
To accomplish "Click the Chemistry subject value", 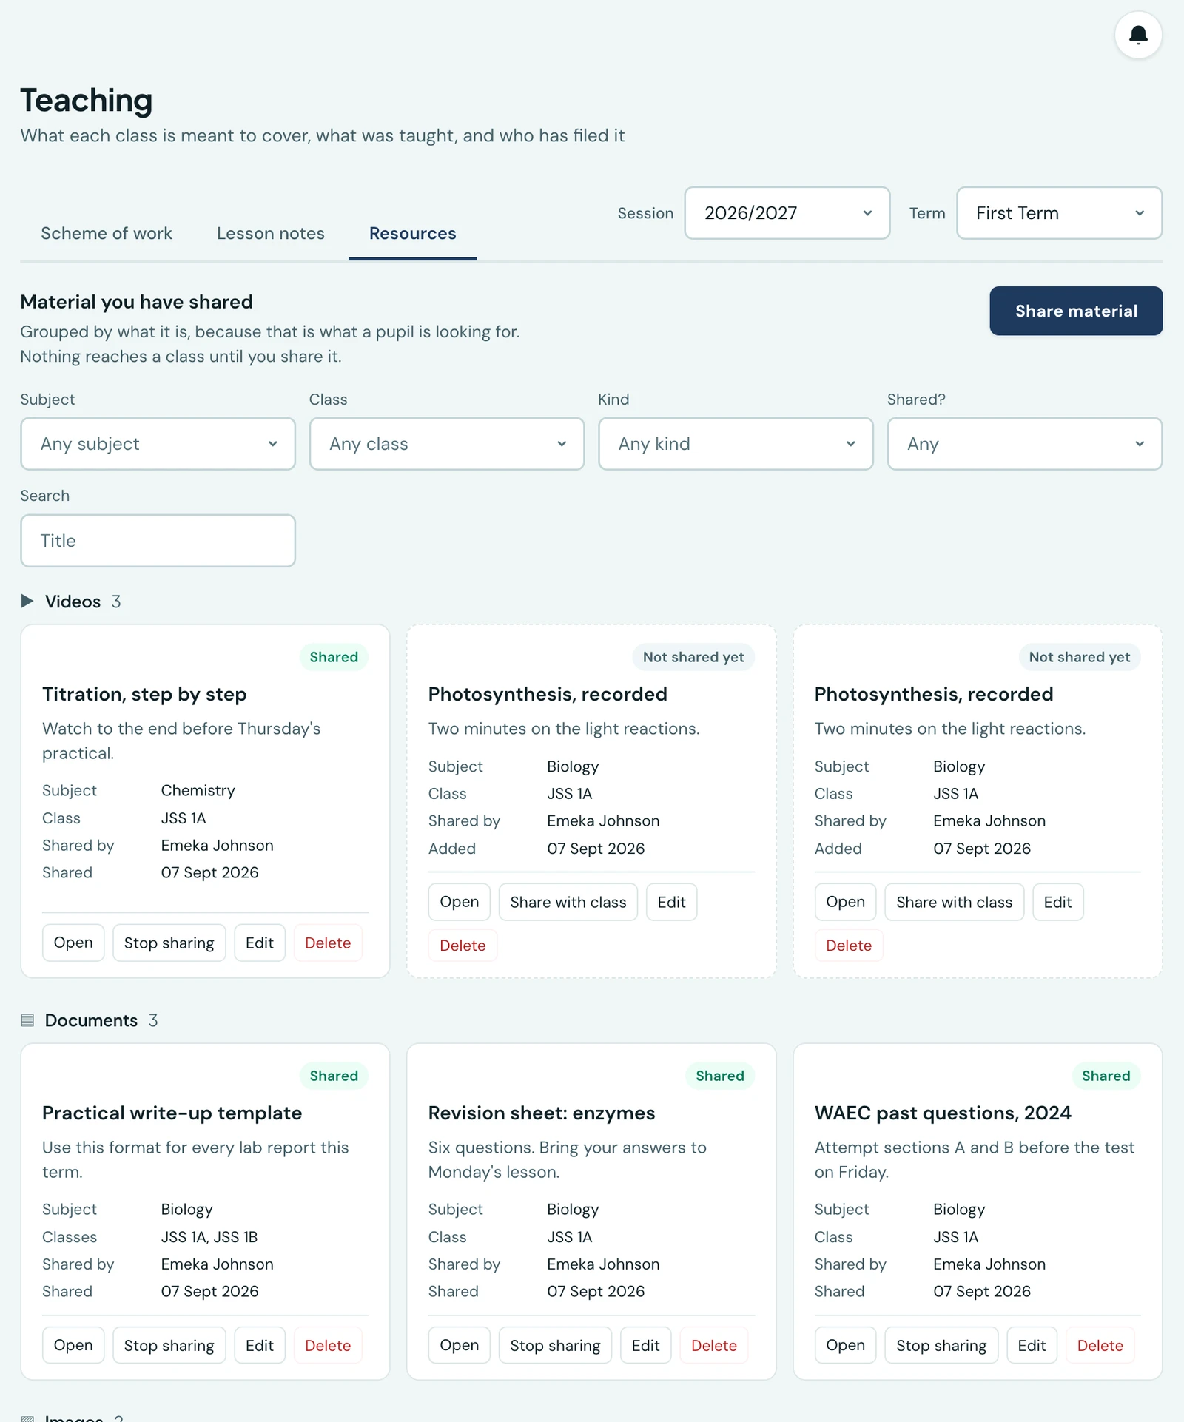I will coord(198,791).
